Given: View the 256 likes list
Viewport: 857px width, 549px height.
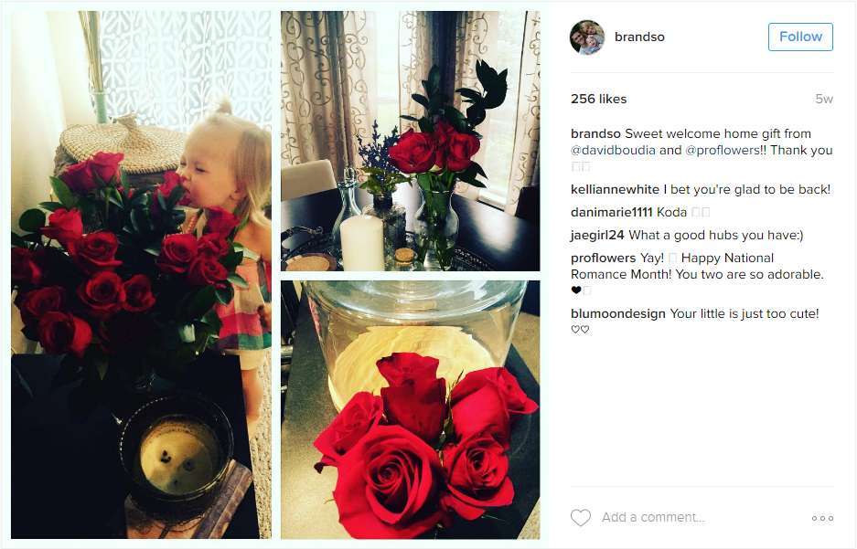Looking at the screenshot, I should pyautogui.click(x=598, y=99).
